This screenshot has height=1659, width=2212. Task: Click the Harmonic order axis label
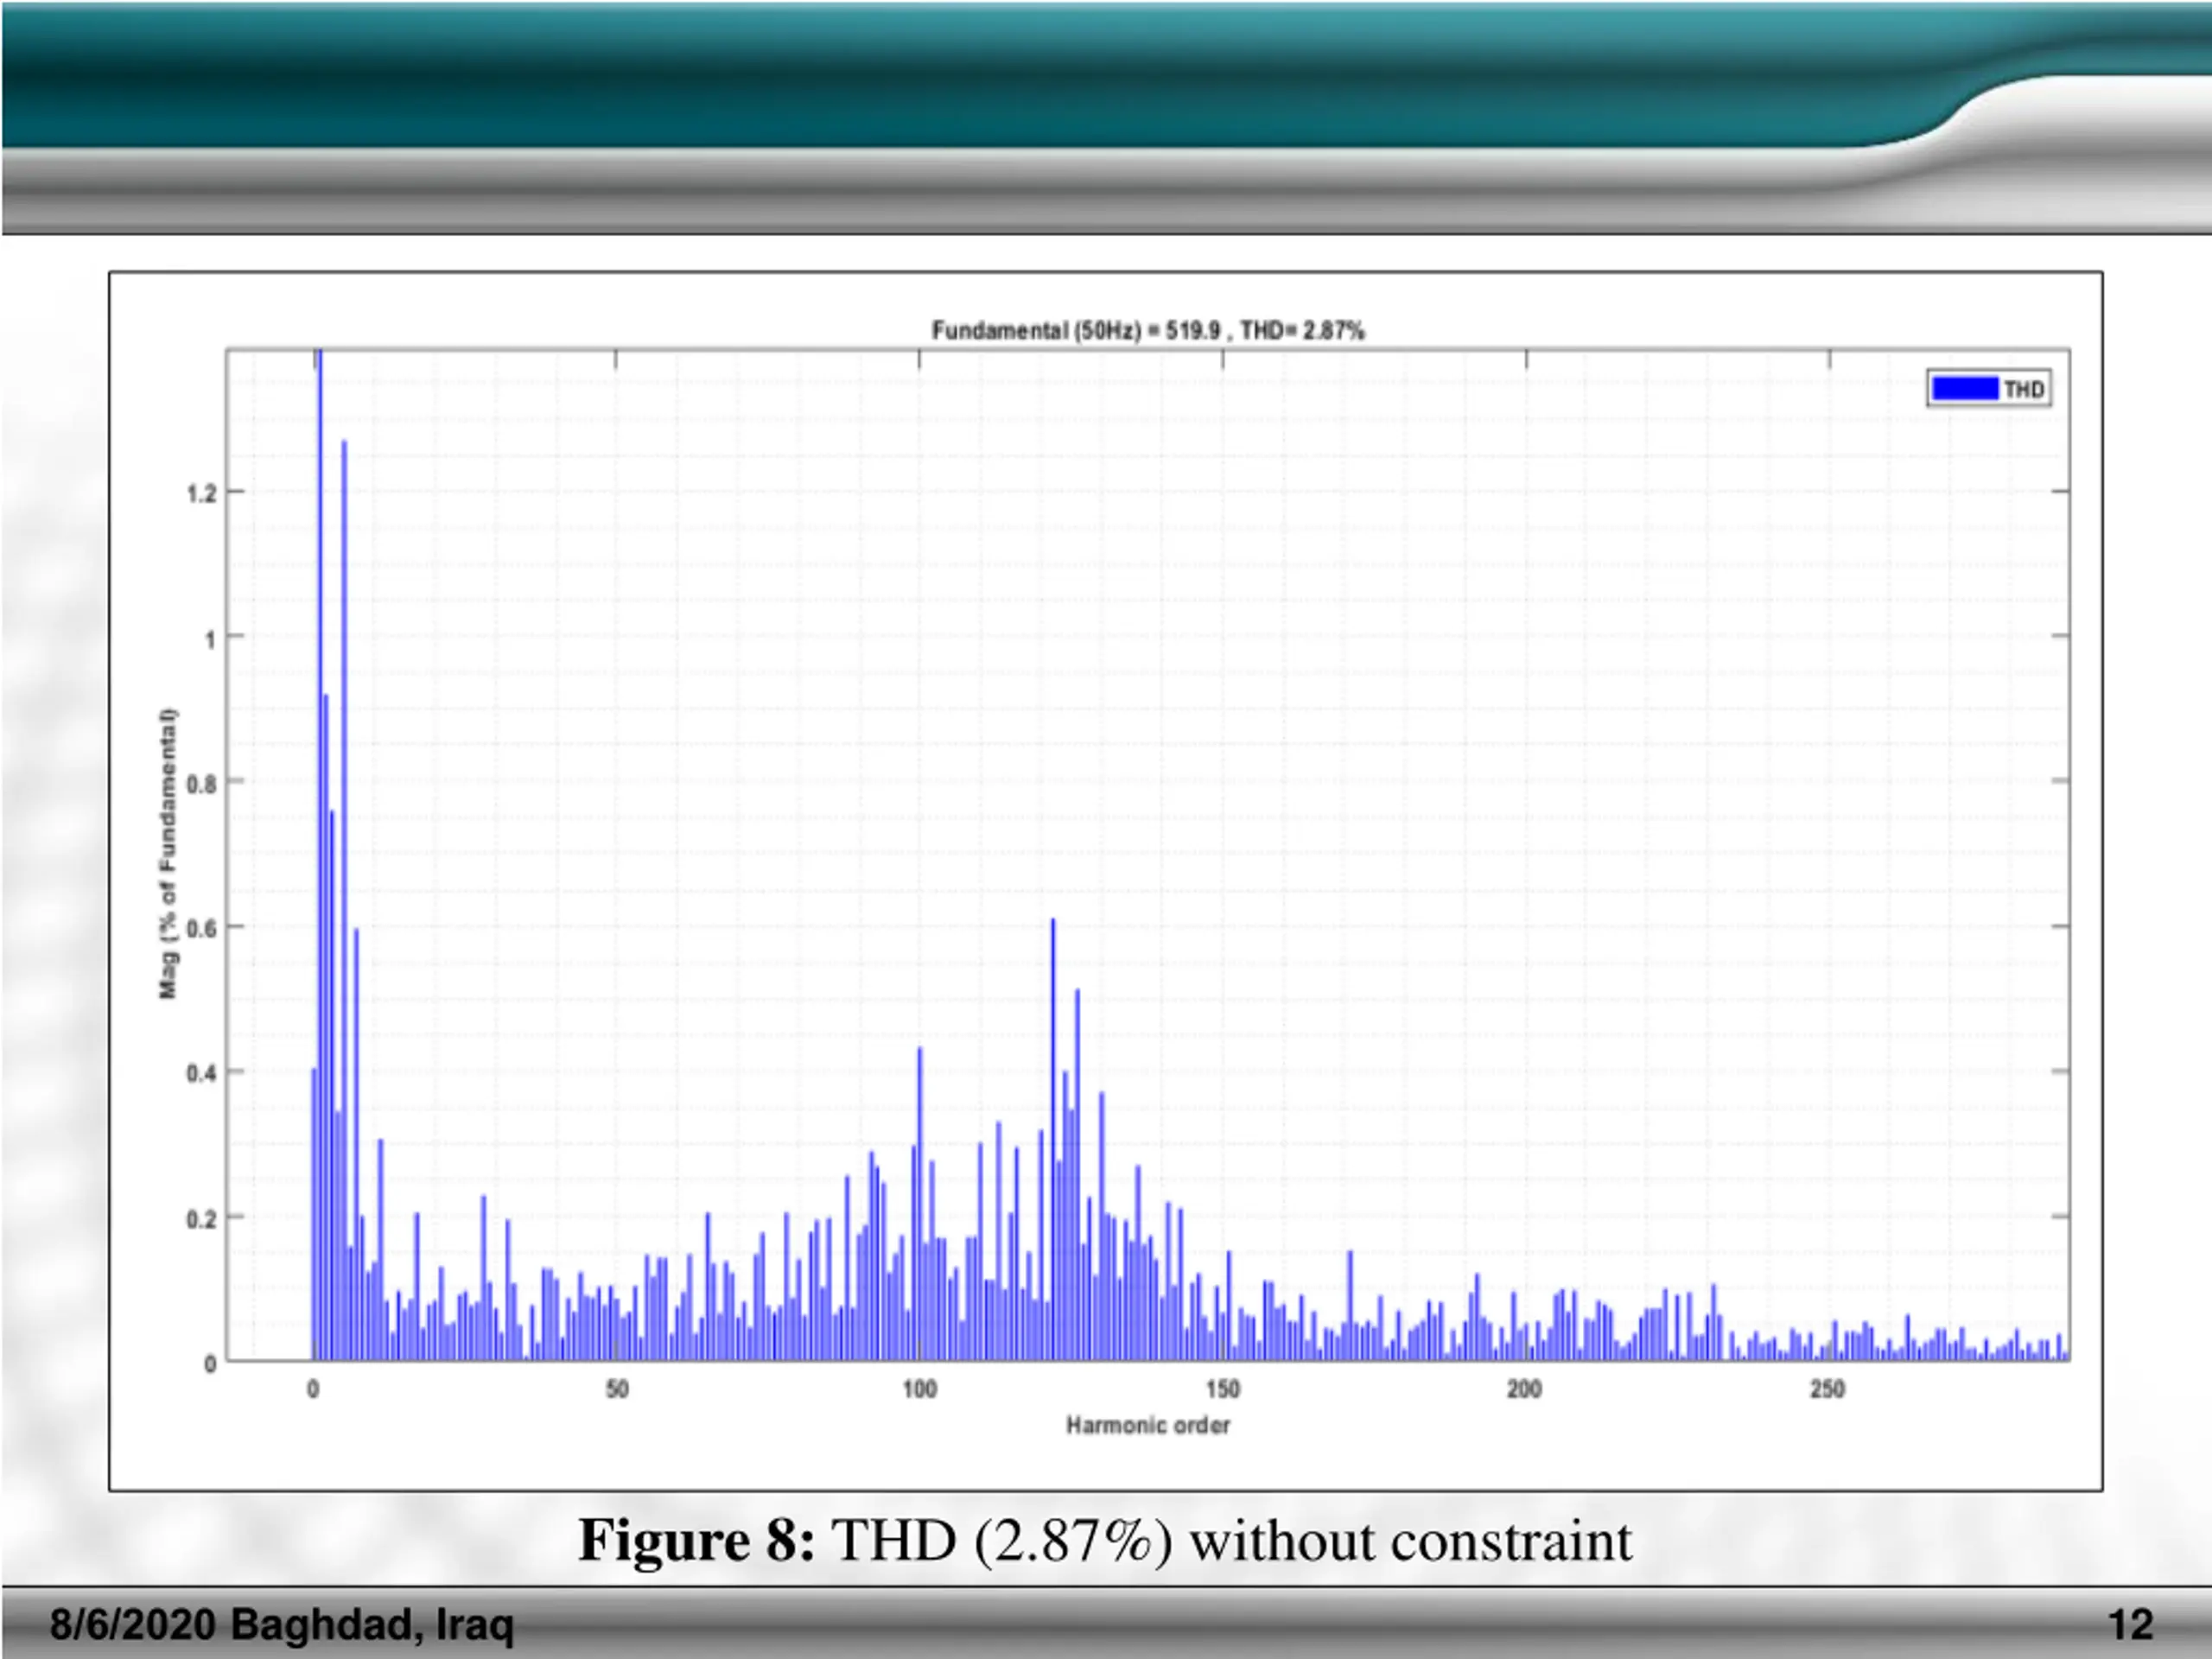click(1148, 1425)
